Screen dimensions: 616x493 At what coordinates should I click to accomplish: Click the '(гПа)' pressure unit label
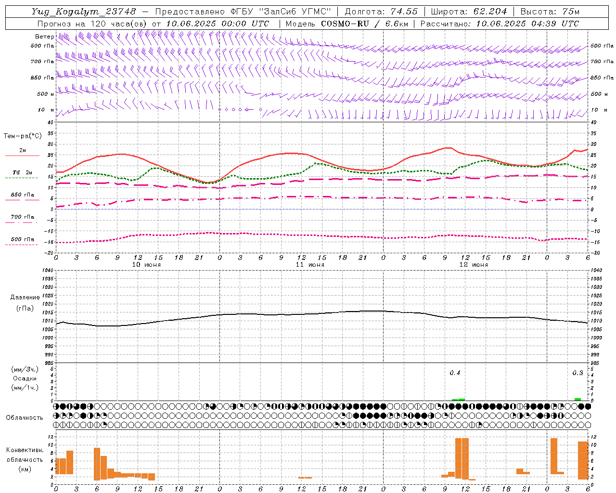coord(25,308)
